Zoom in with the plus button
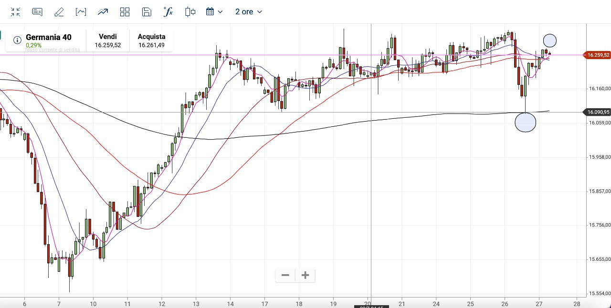 305,275
